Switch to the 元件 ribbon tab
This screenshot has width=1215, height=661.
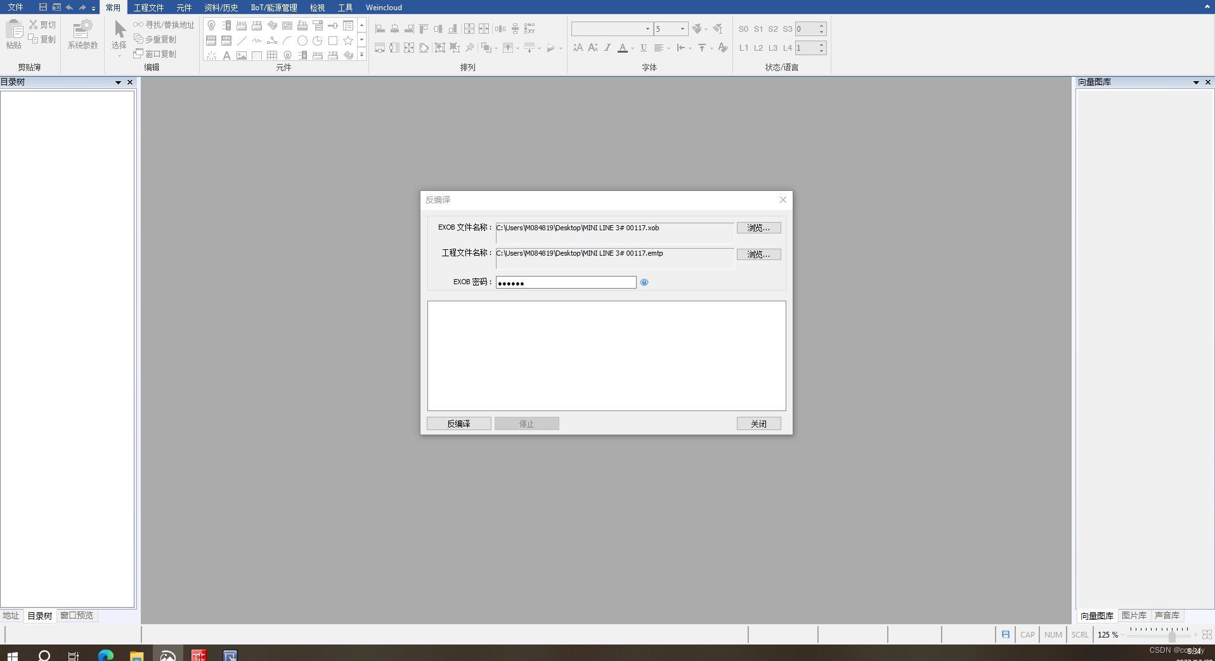[x=184, y=8]
